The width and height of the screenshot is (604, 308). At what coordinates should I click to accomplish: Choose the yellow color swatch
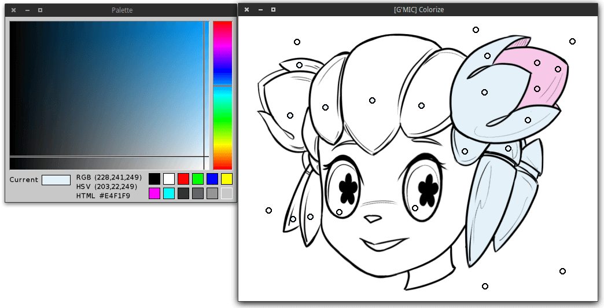coord(227,179)
